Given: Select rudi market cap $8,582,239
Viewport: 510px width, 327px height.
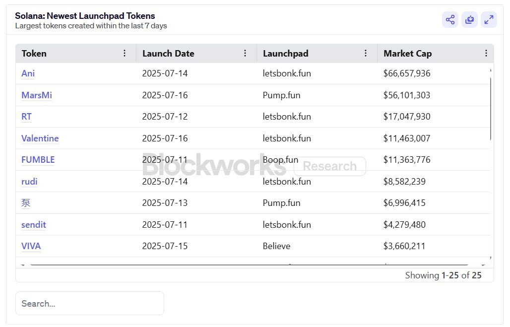Looking at the screenshot, I should pos(404,182).
